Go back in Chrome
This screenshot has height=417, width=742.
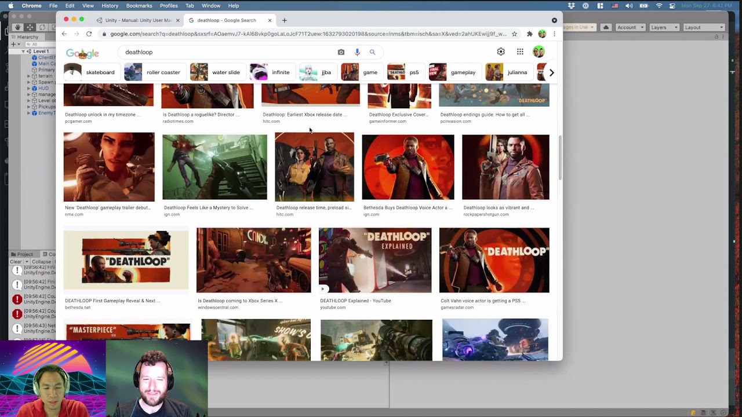tap(64, 34)
